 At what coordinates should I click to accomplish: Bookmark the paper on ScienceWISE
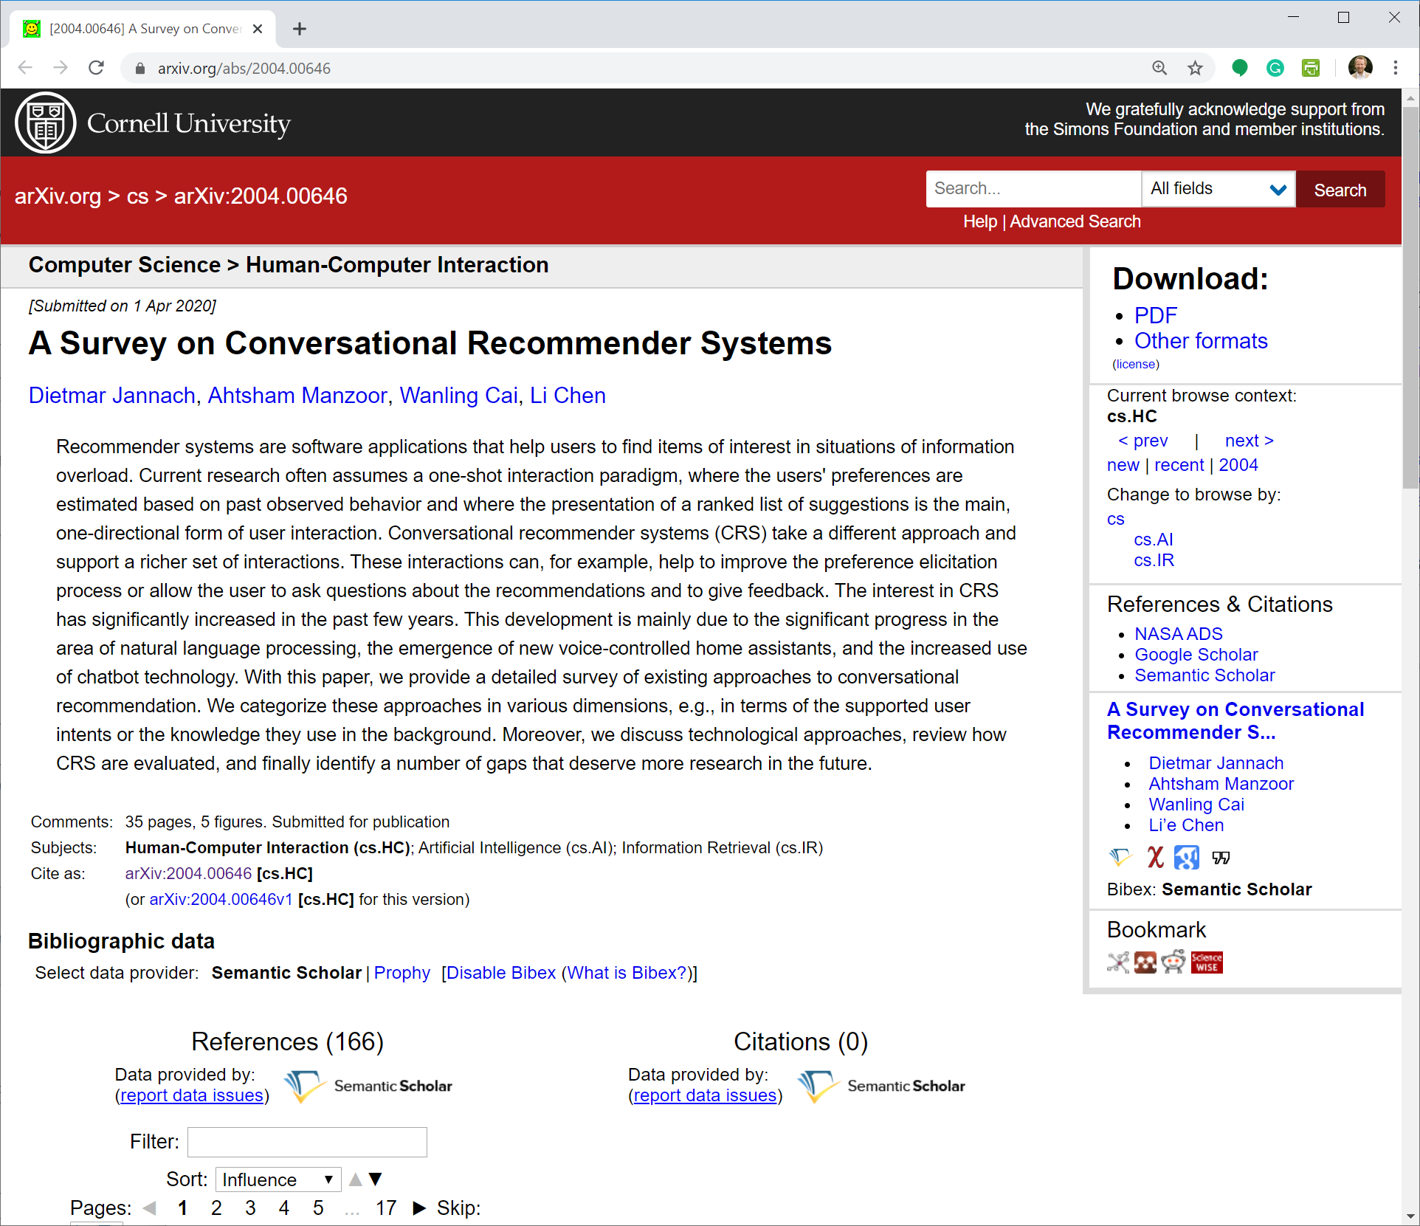pos(1206,963)
